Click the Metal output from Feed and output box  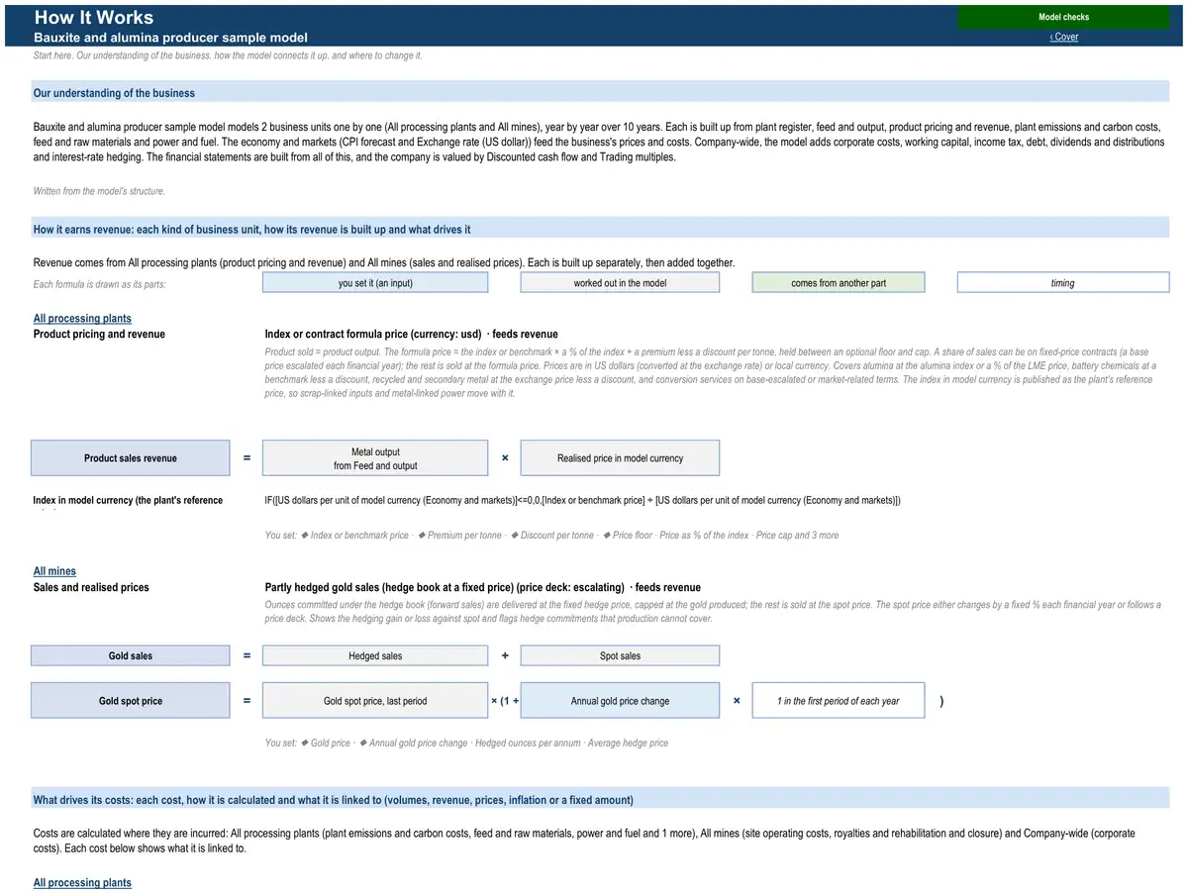tap(375, 458)
